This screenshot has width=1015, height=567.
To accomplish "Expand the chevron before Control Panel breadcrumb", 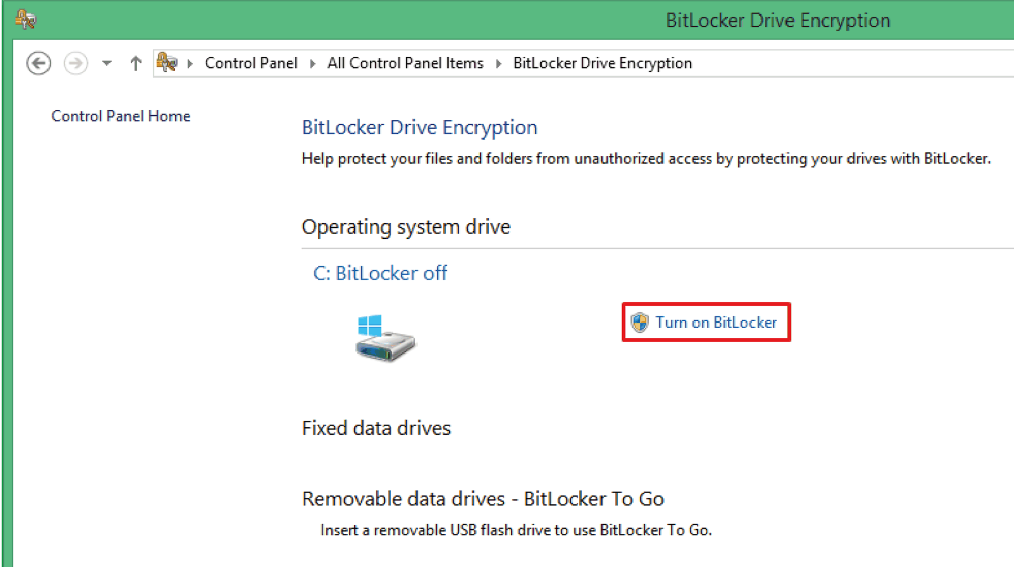I will tap(190, 63).
